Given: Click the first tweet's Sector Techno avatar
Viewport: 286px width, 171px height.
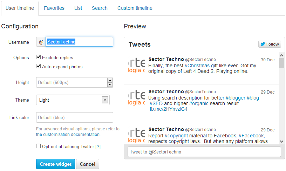Looking at the screenshot, I should (x=137, y=65).
